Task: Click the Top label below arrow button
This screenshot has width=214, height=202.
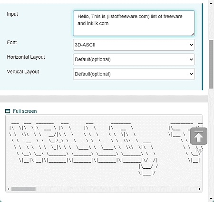Action: point(199,150)
